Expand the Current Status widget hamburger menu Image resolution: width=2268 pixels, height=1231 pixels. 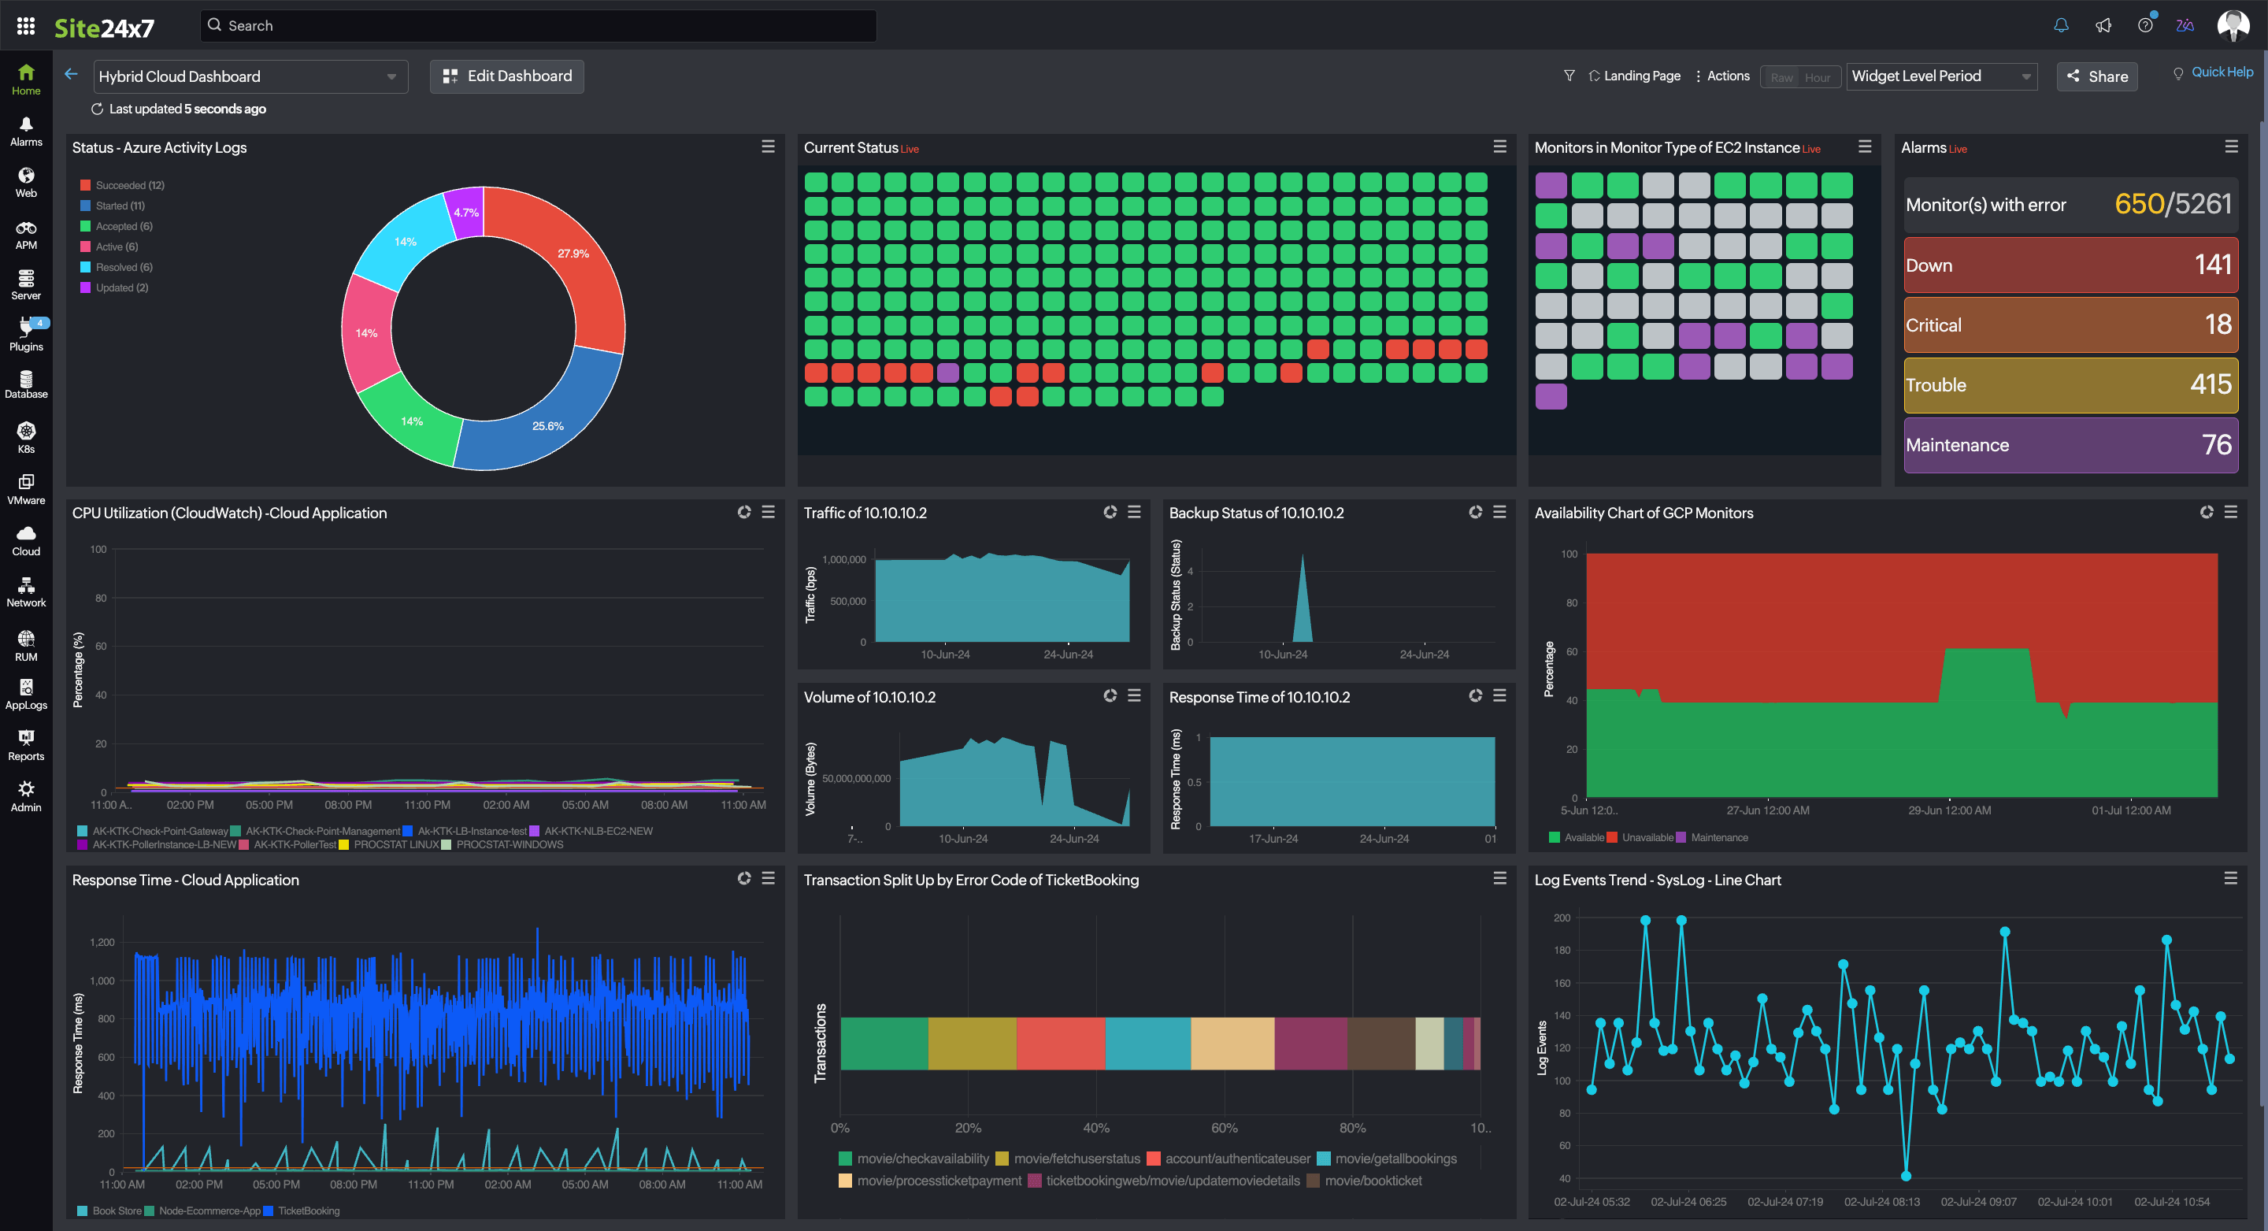click(x=1499, y=146)
